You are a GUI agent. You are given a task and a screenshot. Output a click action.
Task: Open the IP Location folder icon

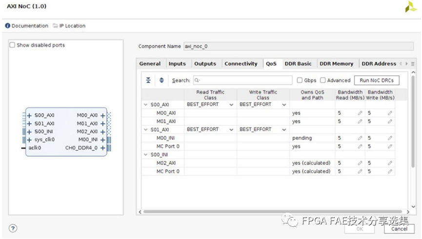56,26
